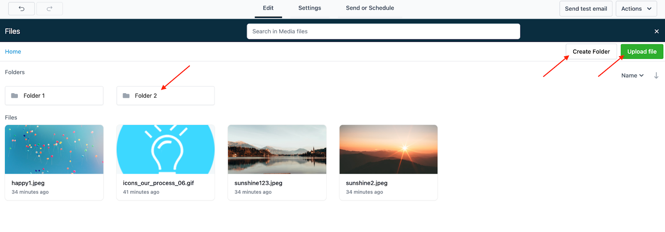
Task: Click the redo arrow icon
Action: pos(49,9)
